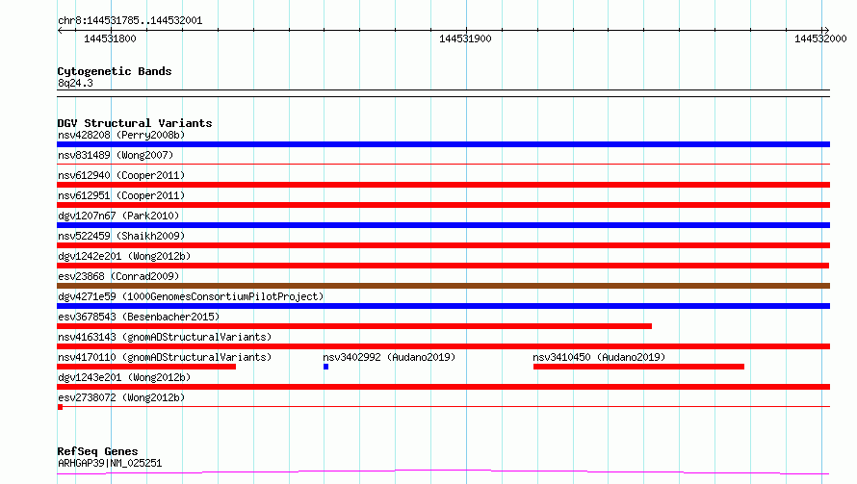Click the 144531900 ruler position label
The width and height of the screenshot is (857, 484).
465,38
